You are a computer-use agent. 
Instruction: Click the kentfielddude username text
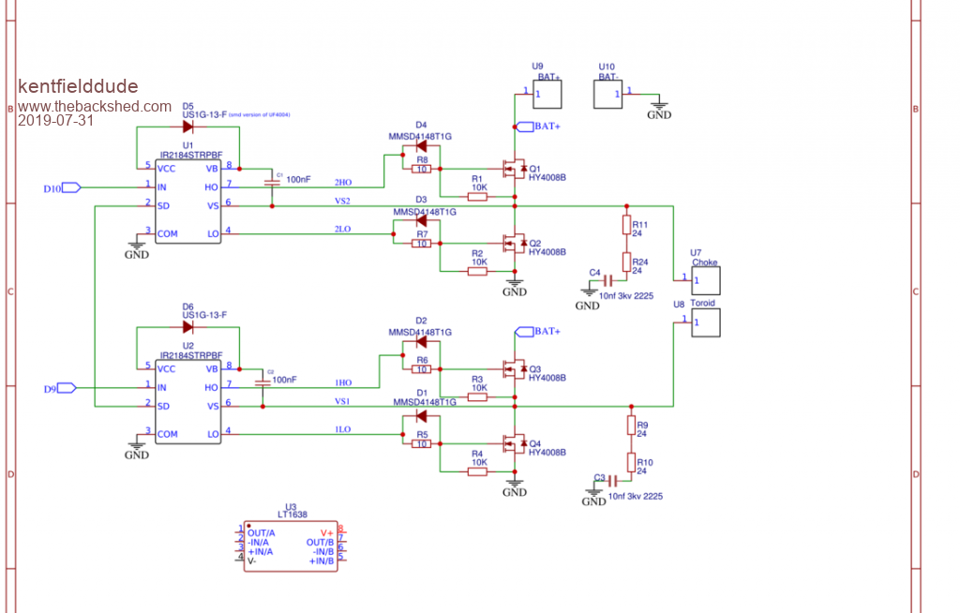coord(77,87)
